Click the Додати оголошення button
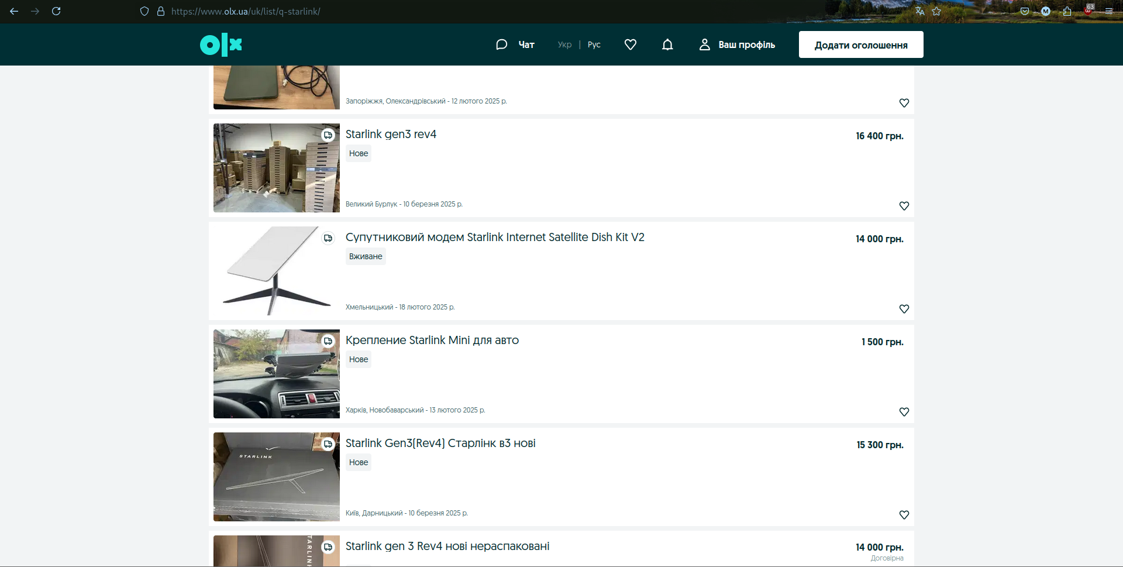 (861, 44)
